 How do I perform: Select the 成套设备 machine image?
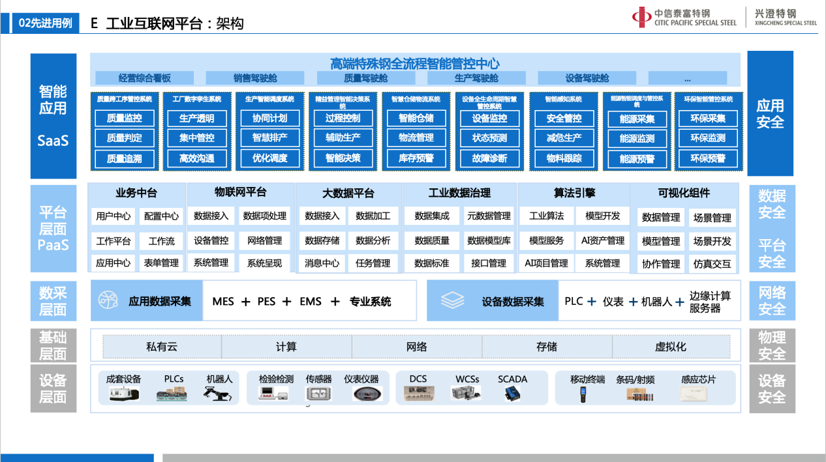pos(124,394)
